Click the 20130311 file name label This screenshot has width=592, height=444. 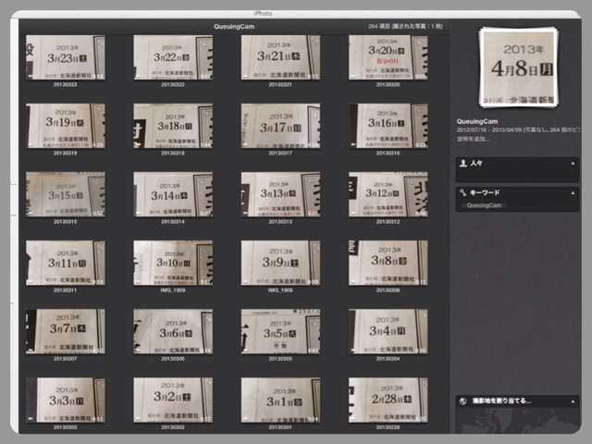(66, 290)
